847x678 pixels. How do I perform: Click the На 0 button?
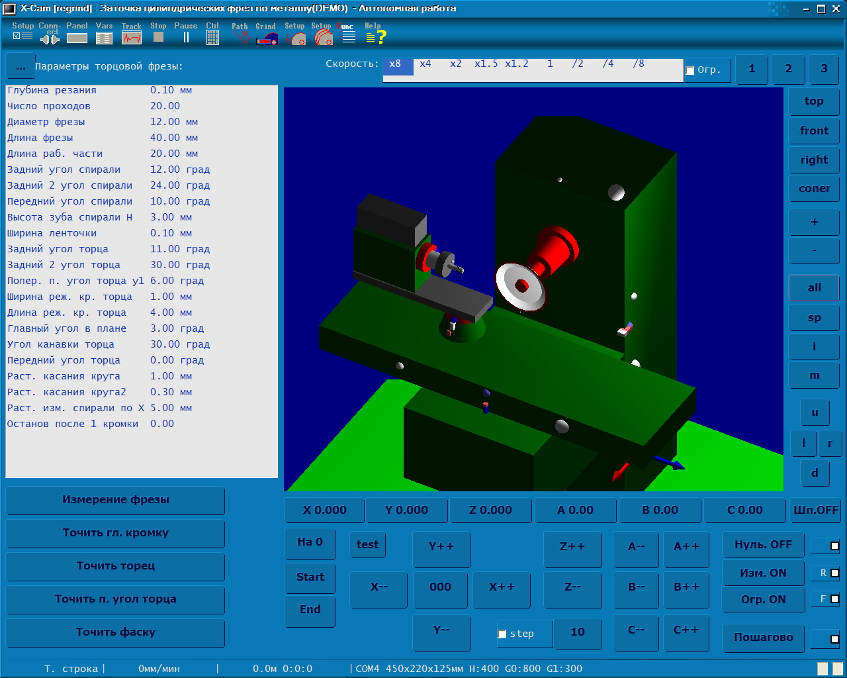pos(310,543)
